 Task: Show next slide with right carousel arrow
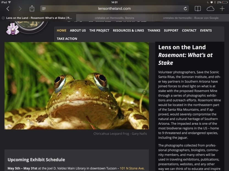pyautogui.click(x=145, y=93)
